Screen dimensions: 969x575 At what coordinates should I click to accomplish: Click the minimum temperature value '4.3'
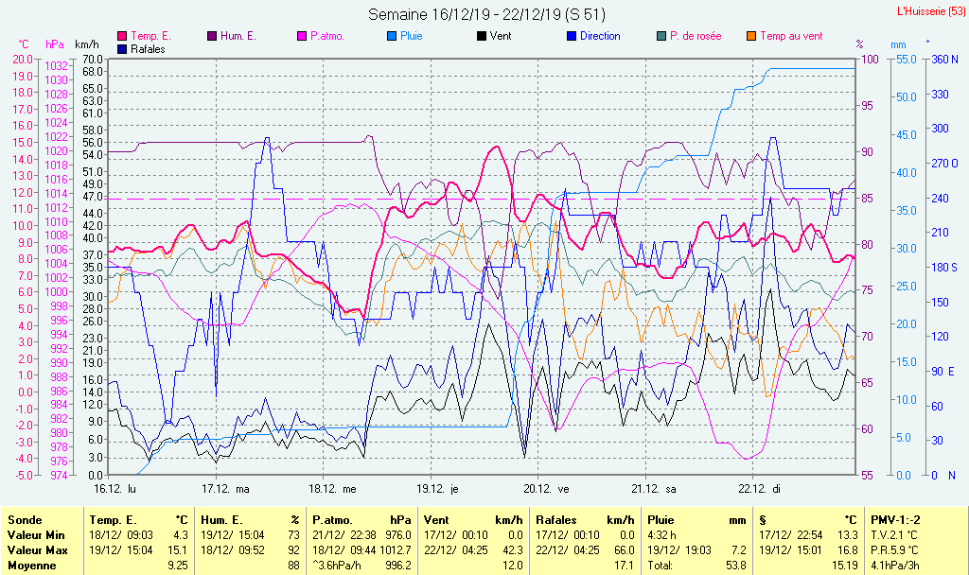pyautogui.click(x=180, y=535)
